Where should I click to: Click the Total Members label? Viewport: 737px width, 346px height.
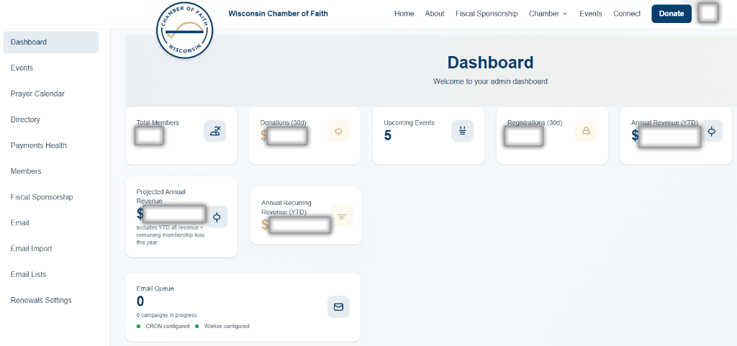click(158, 122)
